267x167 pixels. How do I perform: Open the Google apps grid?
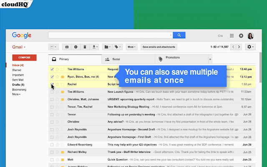[x=232, y=35]
